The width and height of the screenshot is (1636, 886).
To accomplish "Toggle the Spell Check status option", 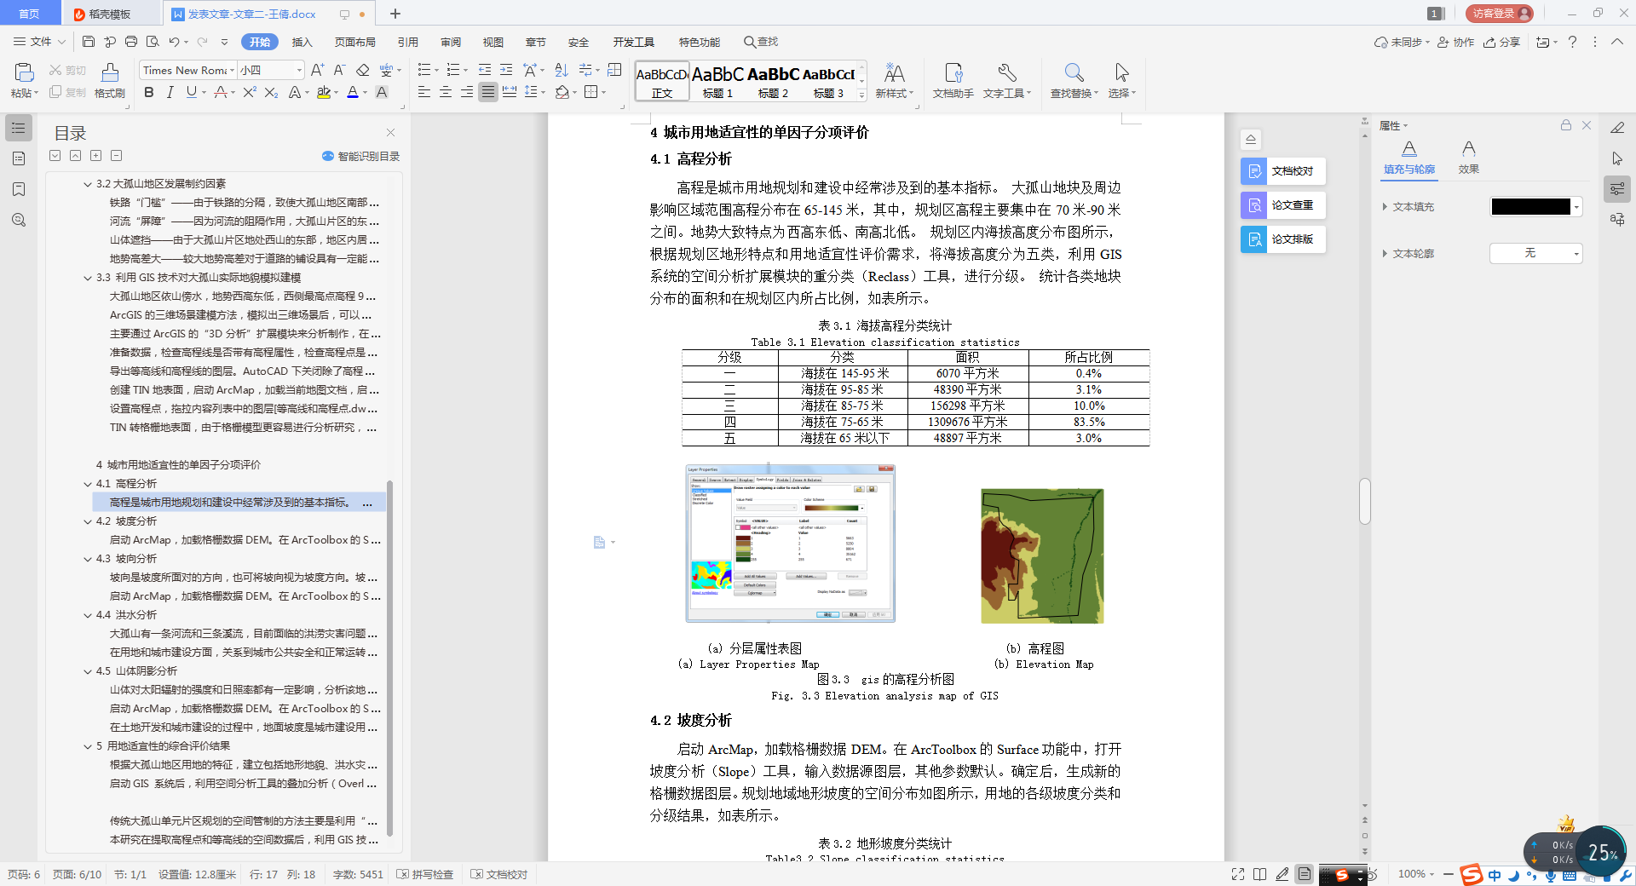I will point(425,874).
